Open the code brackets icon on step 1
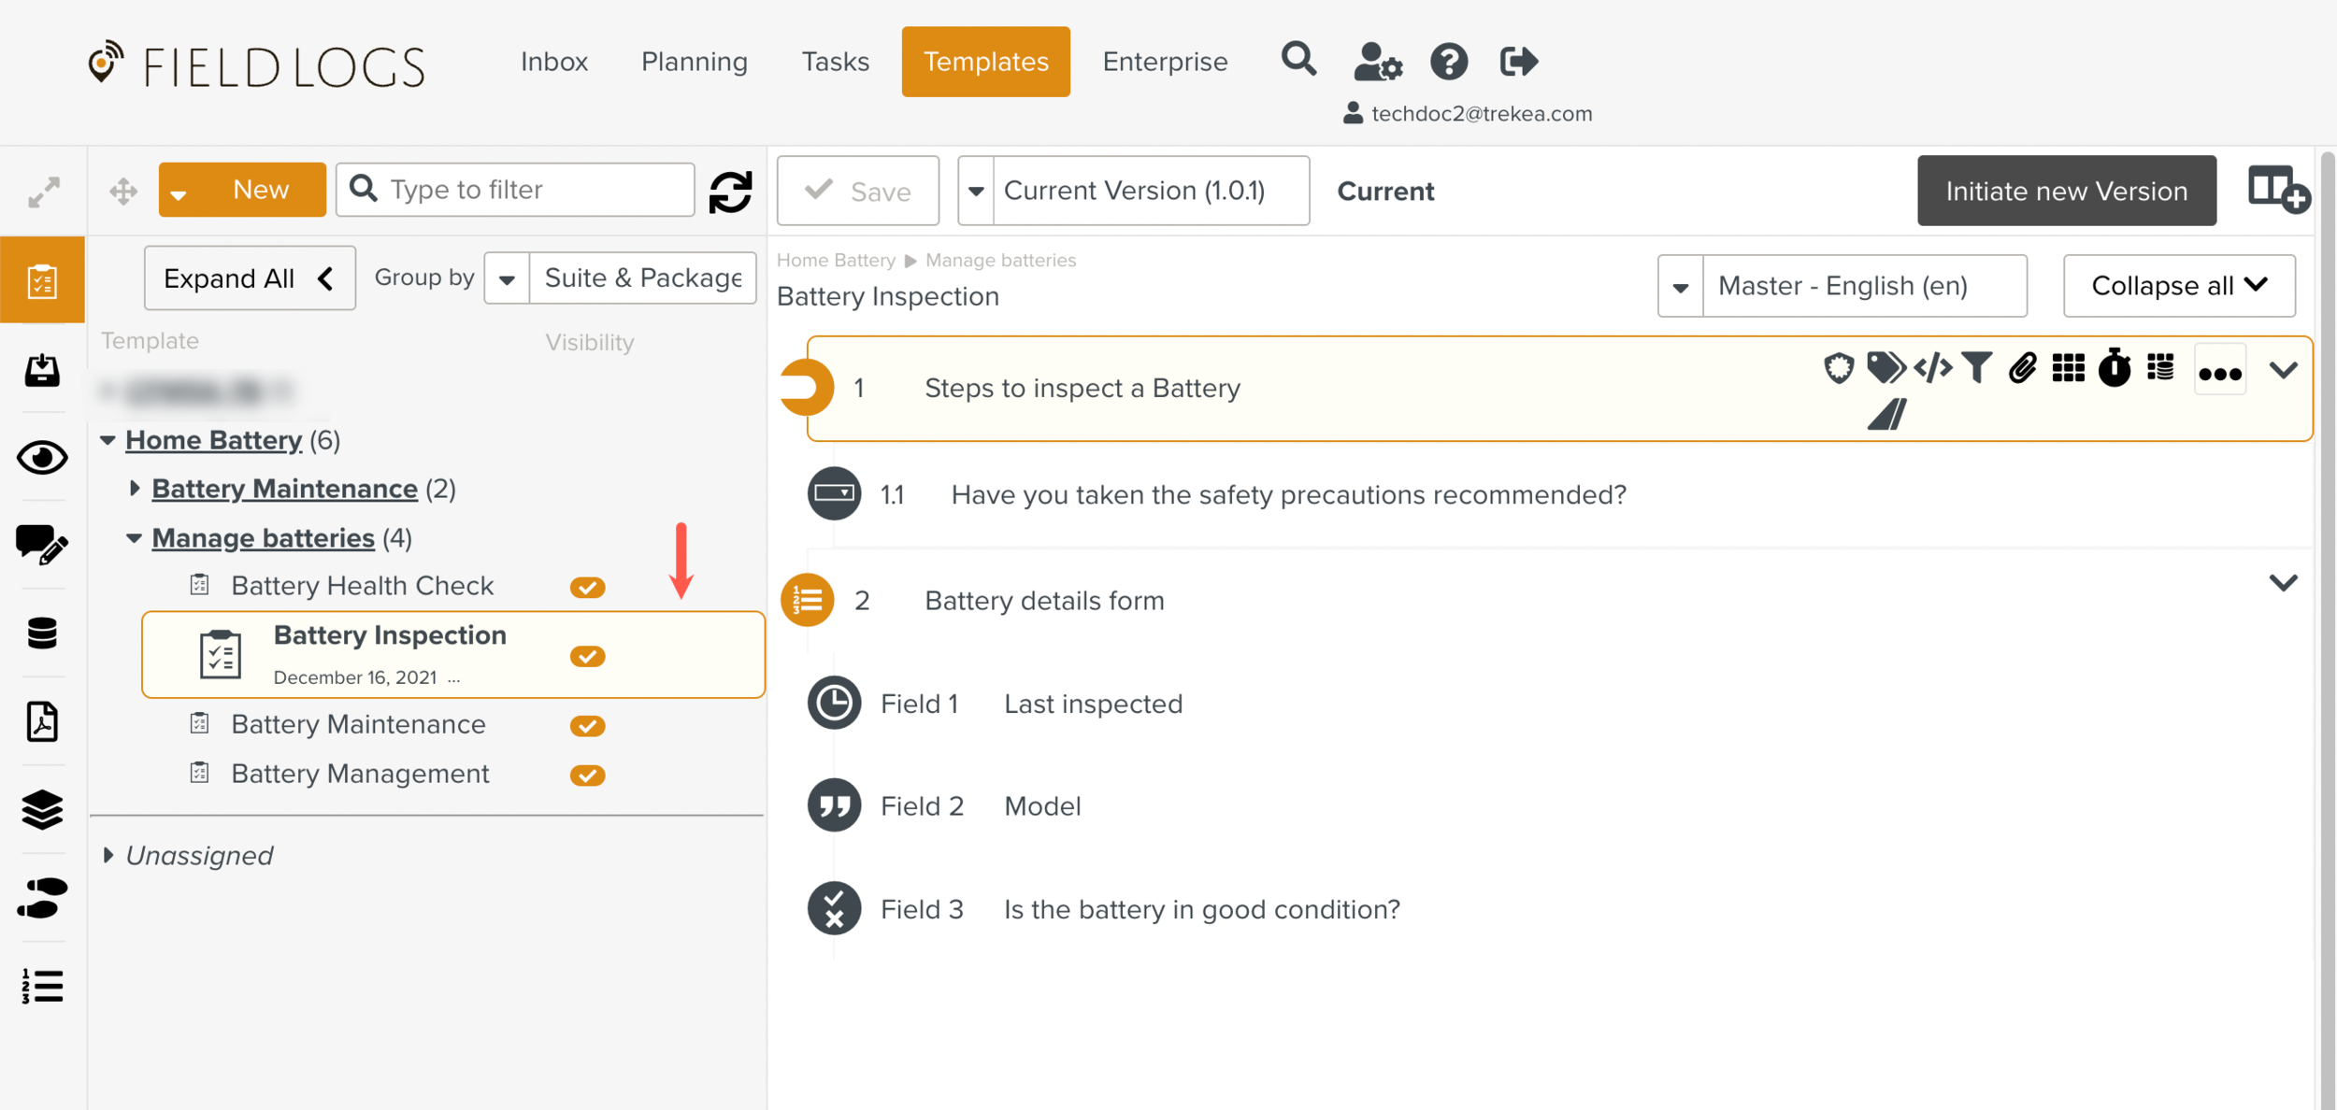The height and width of the screenshot is (1110, 2337). point(1932,368)
